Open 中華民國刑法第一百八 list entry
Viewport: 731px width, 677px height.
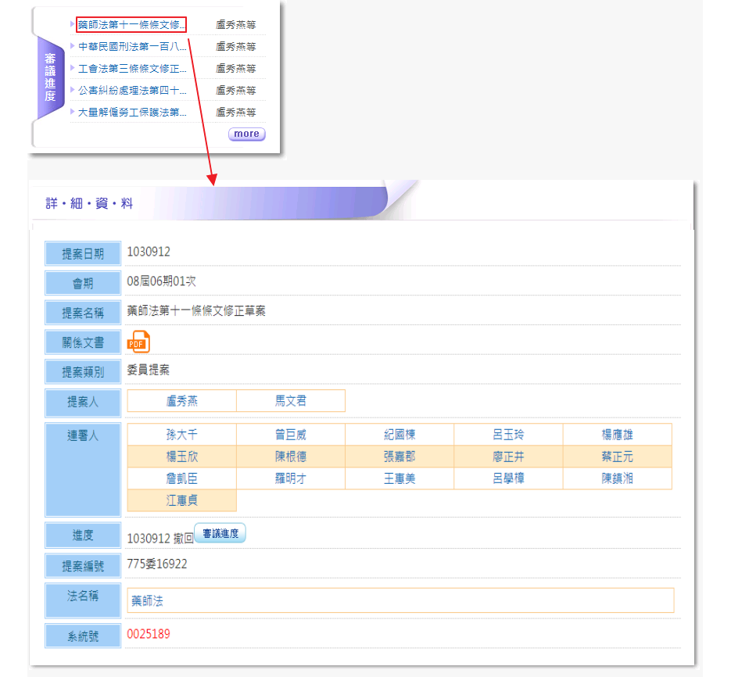point(132,47)
